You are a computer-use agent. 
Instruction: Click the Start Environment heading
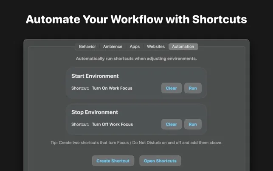(95, 76)
